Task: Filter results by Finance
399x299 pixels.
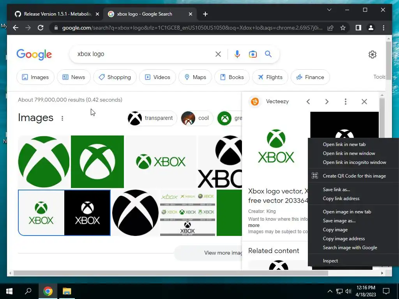Action: tap(310, 77)
